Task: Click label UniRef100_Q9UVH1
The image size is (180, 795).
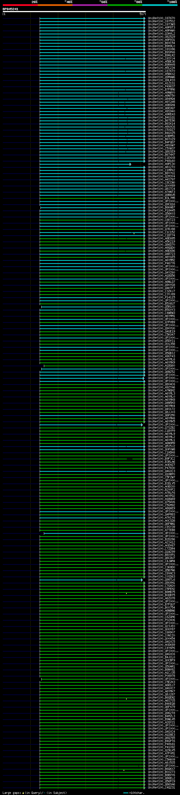Action: 161,583
